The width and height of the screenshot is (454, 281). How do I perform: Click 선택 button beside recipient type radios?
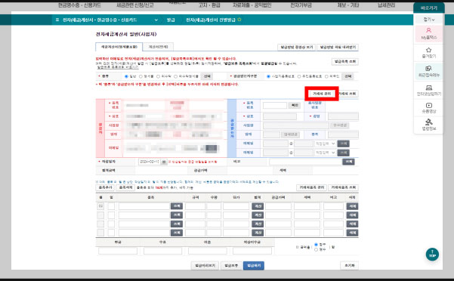(347, 76)
